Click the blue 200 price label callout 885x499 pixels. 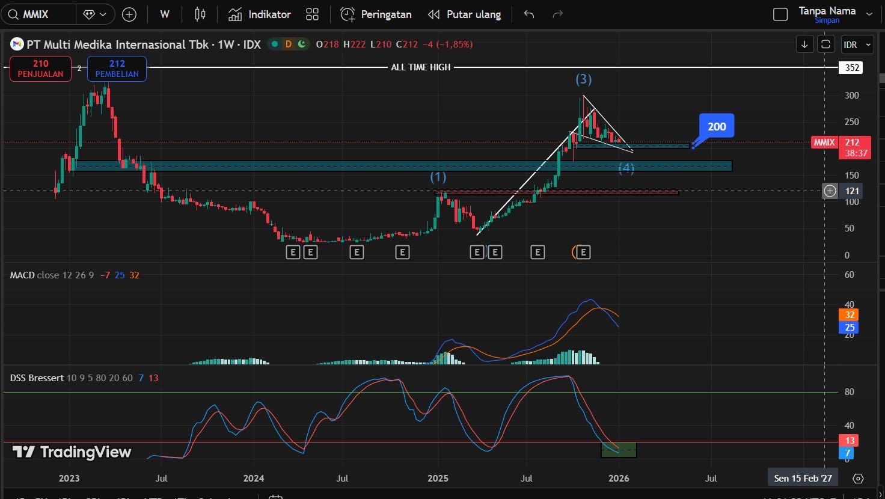[716, 127]
